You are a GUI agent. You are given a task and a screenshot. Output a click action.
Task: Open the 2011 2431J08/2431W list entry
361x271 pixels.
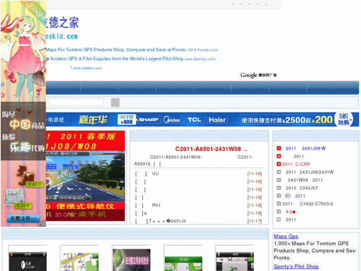pos(309,172)
